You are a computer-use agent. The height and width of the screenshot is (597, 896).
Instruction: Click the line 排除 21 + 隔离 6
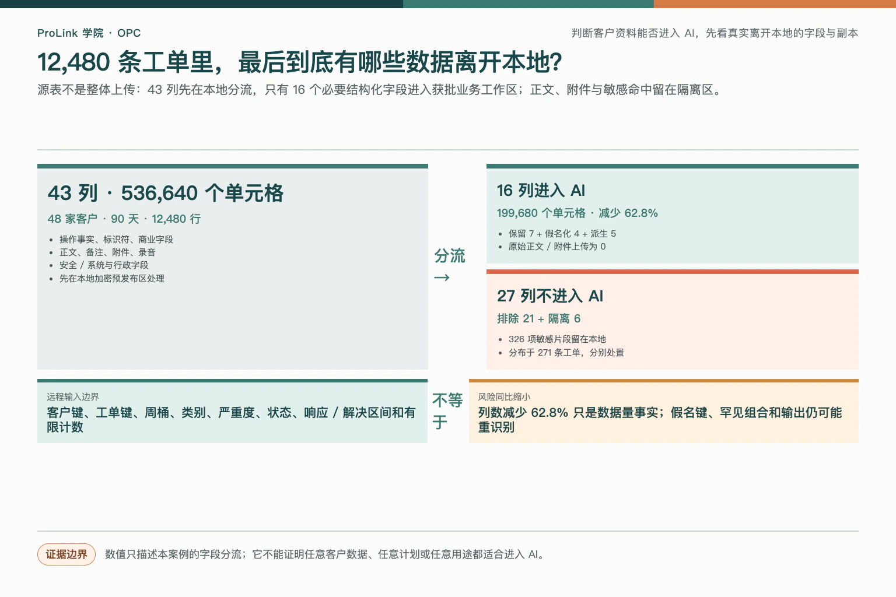pos(539,319)
